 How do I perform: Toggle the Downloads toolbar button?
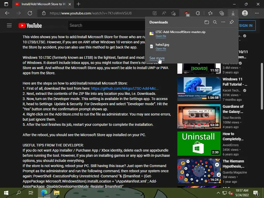[x=233, y=13]
